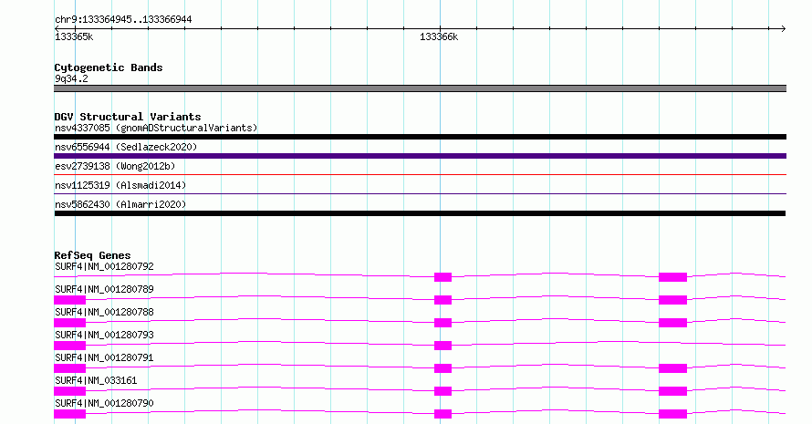This screenshot has height=424, width=812.
Task: Click the rightmost exon of NM_001280789
Action: tap(672, 300)
